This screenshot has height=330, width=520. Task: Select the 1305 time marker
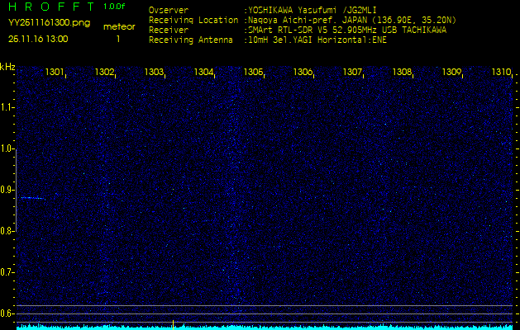pyautogui.click(x=253, y=73)
